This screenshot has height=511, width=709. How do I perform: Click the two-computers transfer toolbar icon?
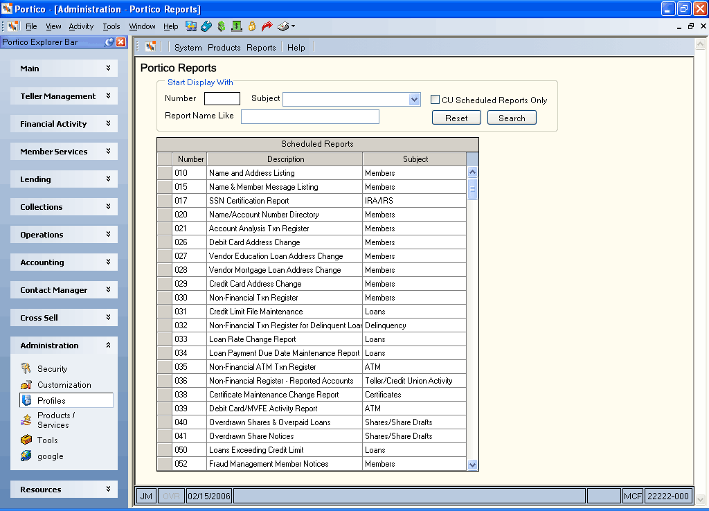(x=191, y=26)
